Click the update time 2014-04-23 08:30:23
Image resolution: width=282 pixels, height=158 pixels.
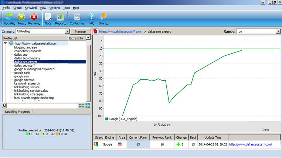[x=213, y=144]
